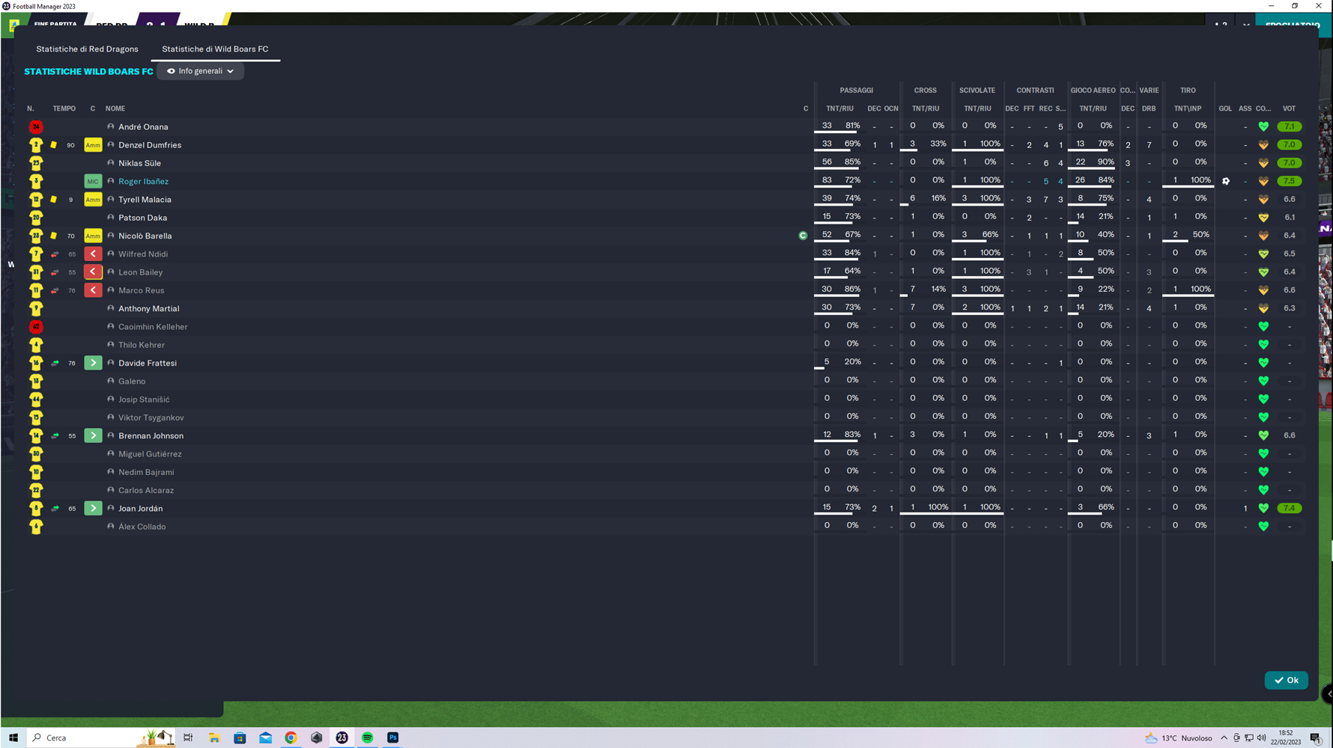
Task: Open Roger Ibañez's player profile
Action: tap(143, 181)
